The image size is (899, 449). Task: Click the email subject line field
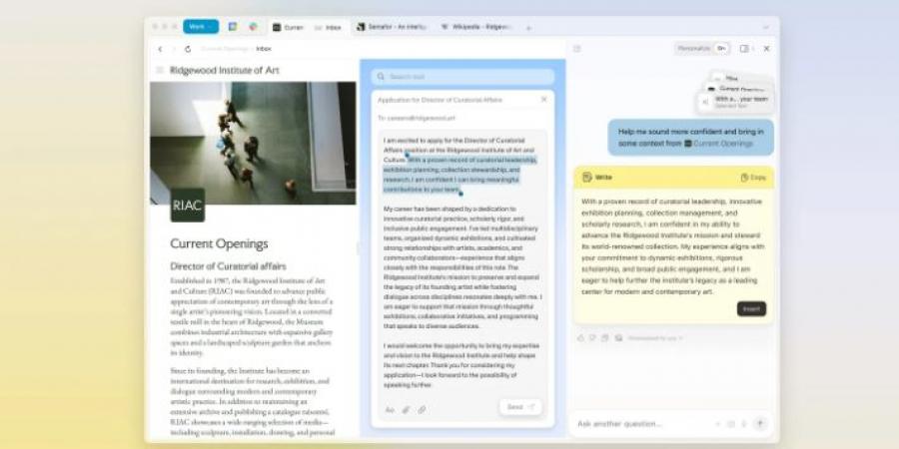click(440, 100)
